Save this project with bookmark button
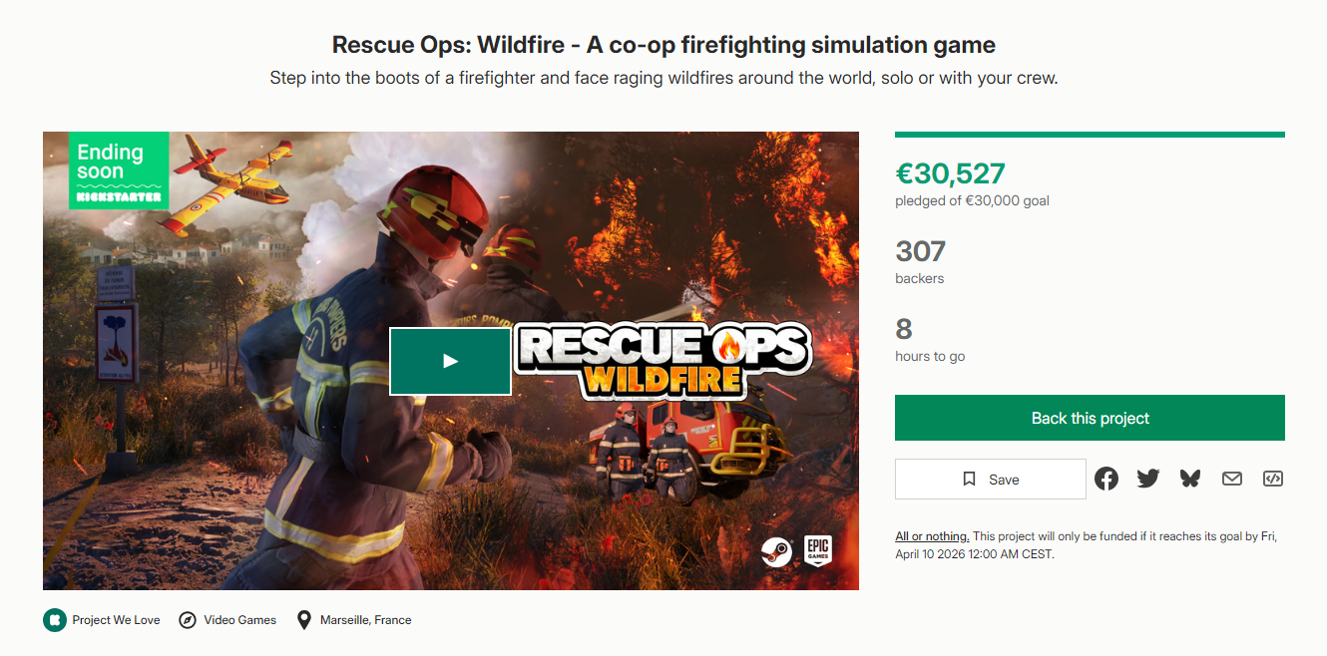Screen dimensions: 1327x656 point(991,479)
